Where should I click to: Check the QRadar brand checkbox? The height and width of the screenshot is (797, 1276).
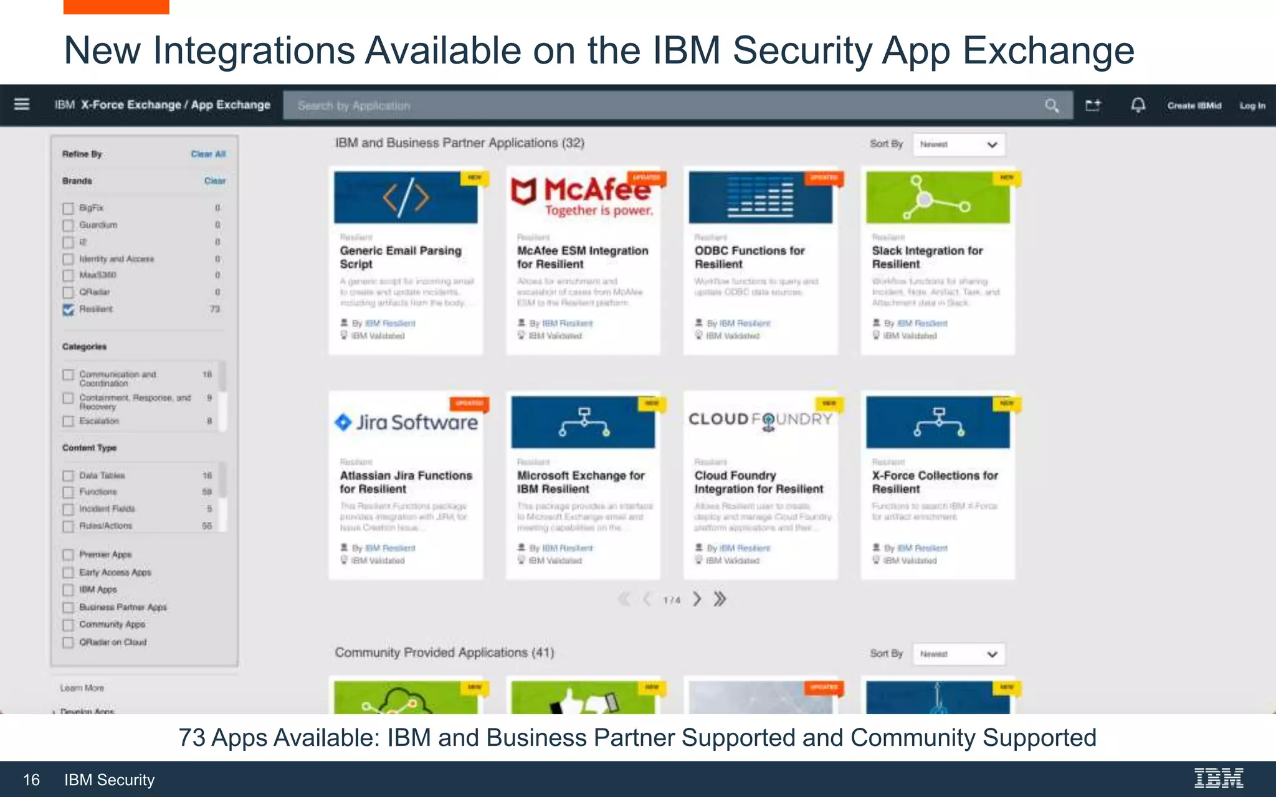tap(68, 292)
